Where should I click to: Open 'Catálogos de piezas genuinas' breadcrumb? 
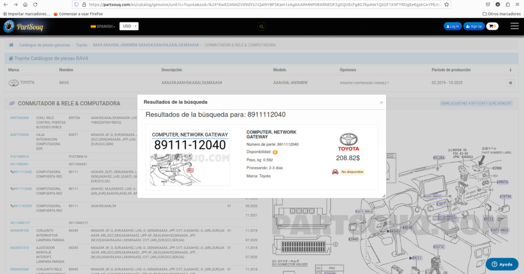pyautogui.click(x=45, y=45)
